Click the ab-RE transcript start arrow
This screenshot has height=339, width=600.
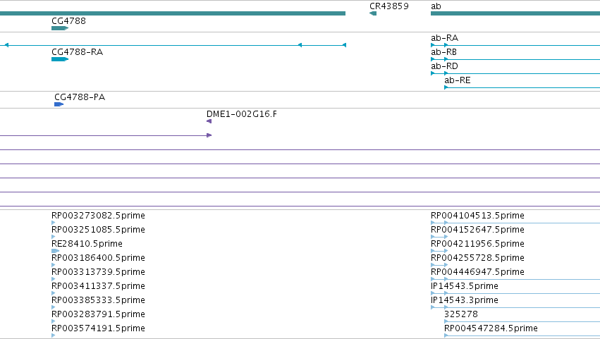[x=446, y=87]
